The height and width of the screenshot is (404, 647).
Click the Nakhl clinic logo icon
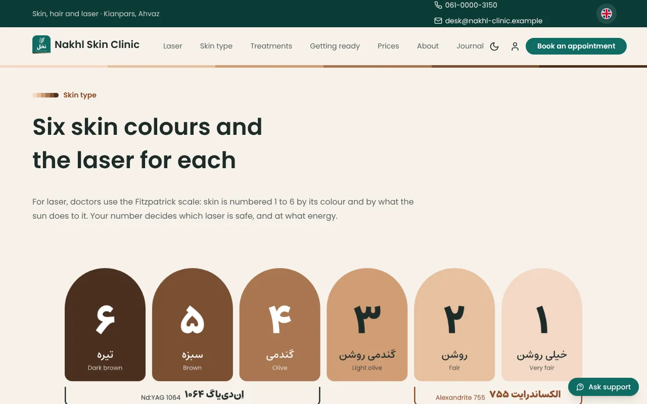[x=41, y=44]
